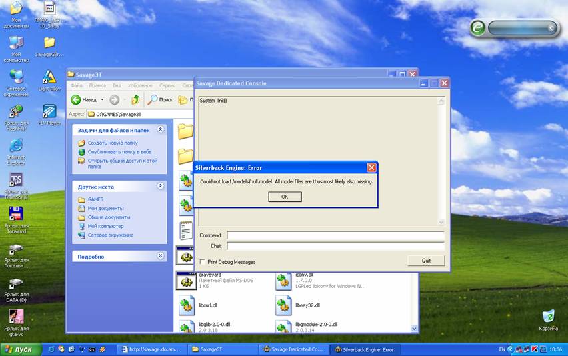Click 'Опубликовать папку в вебе' link
This screenshot has height=356, width=568.
[x=119, y=152]
